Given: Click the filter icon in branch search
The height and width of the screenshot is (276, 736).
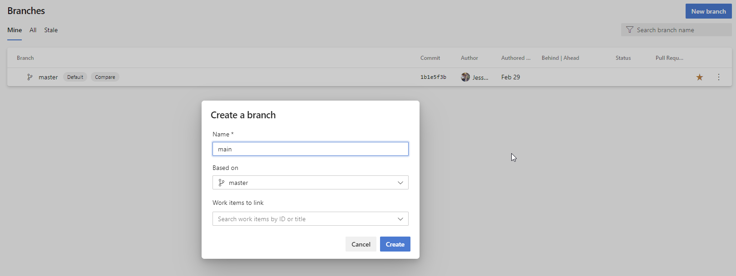Looking at the screenshot, I should 629,30.
